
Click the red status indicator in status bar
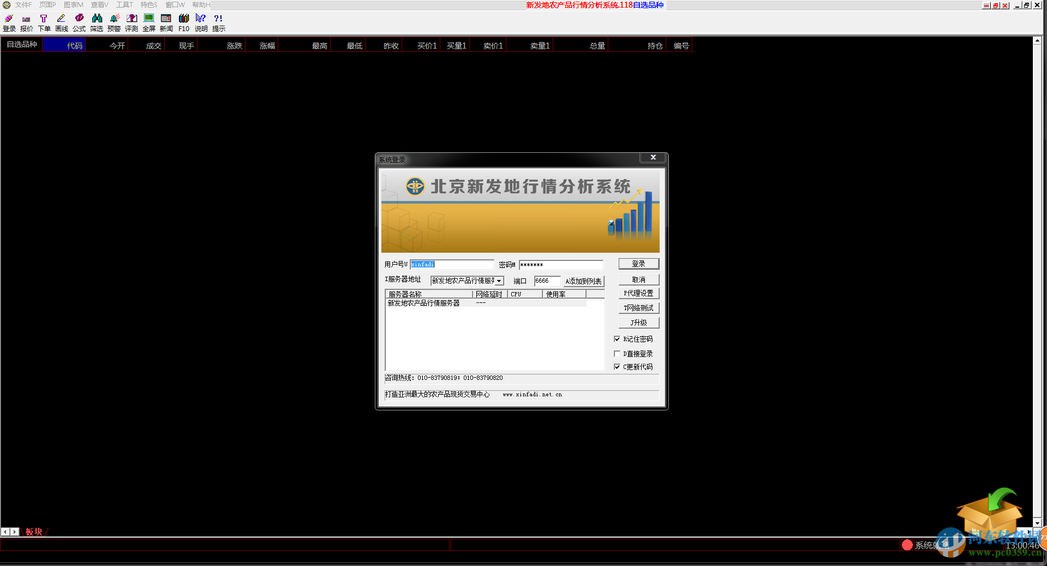(907, 545)
